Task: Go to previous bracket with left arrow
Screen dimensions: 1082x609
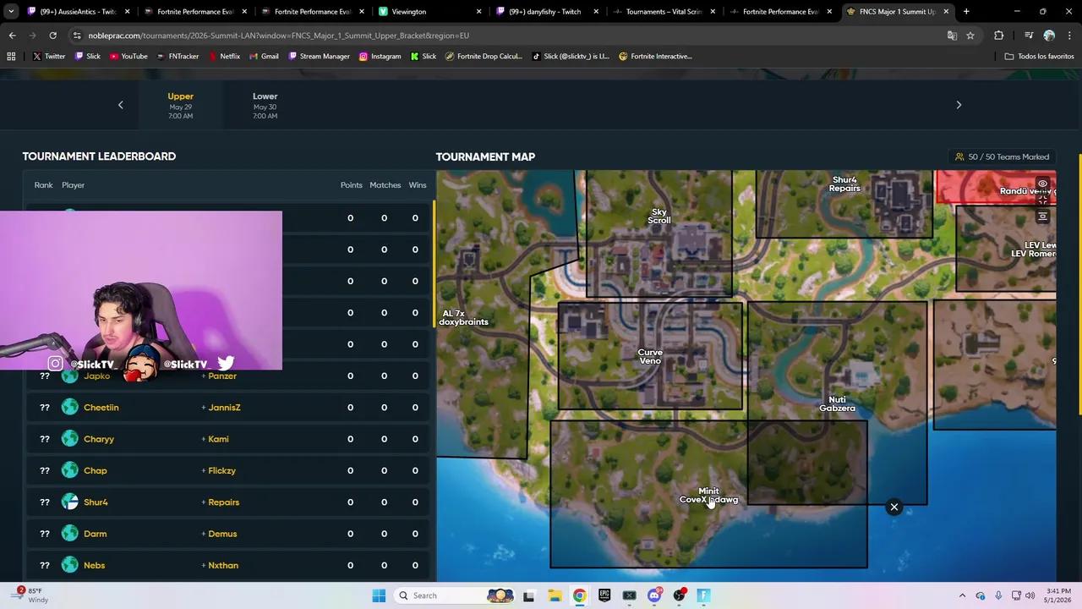Action: (120, 105)
